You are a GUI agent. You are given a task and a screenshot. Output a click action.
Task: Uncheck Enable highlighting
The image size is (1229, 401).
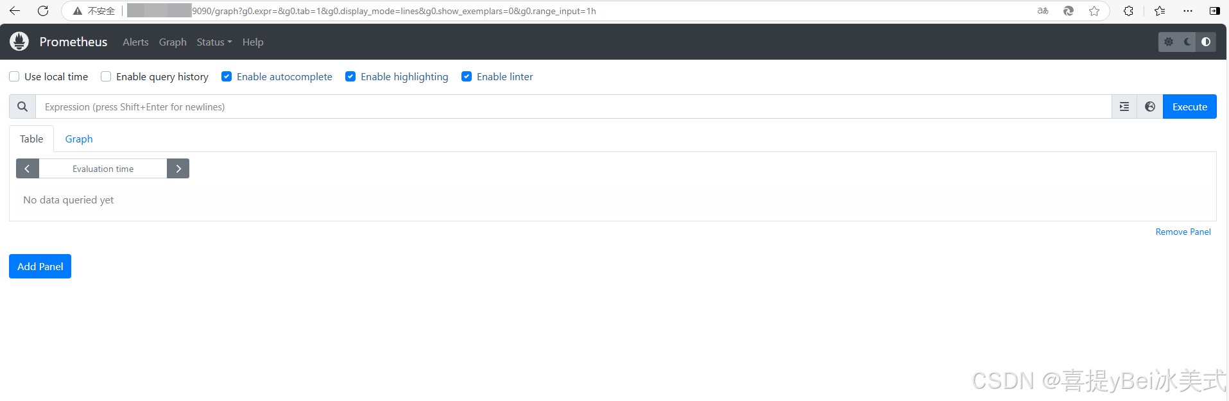point(350,76)
